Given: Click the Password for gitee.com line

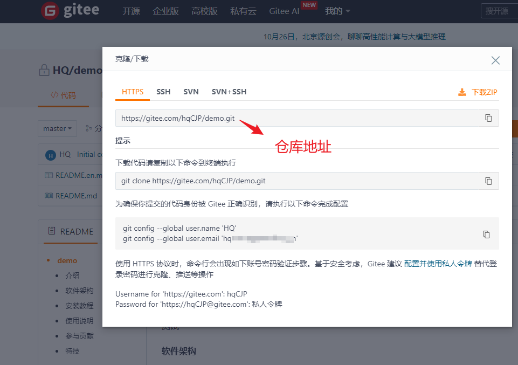Looking at the screenshot, I should 198,304.
